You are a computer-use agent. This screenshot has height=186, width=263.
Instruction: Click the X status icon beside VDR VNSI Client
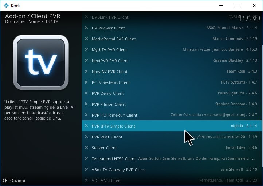coord(86,180)
